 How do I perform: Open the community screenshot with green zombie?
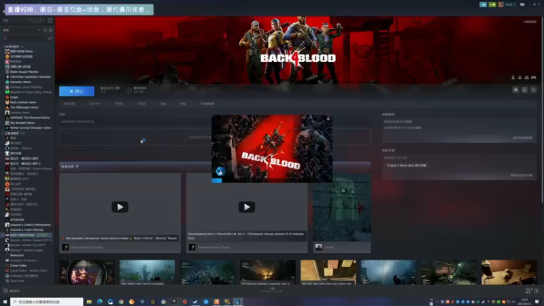tap(342, 207)
